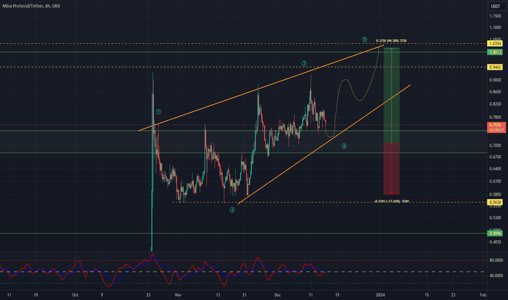
Task: Click the 80.0000 oscillator level label
Action: [496, 260]
